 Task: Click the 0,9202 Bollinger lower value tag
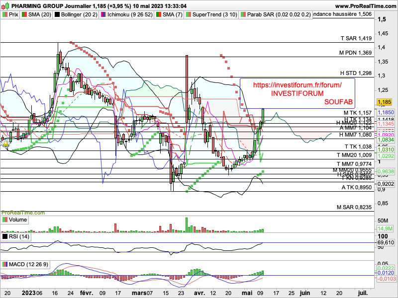386,184
